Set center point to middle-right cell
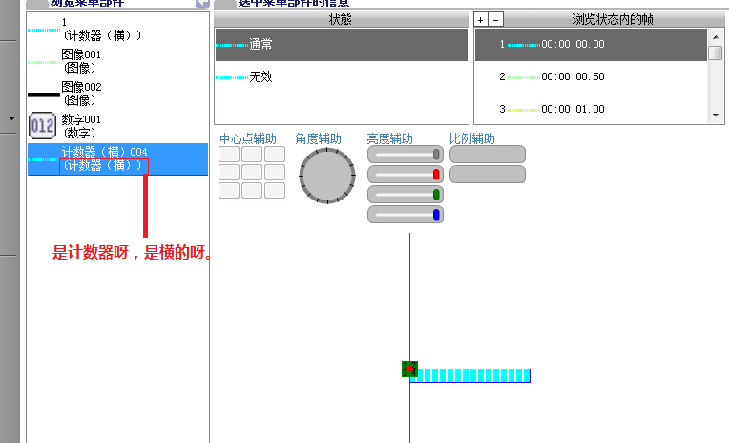 click(x=275, y=172)
